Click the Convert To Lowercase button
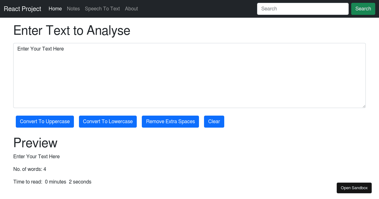Viewport: 379px width, 199px height. (x=108, y=121)
